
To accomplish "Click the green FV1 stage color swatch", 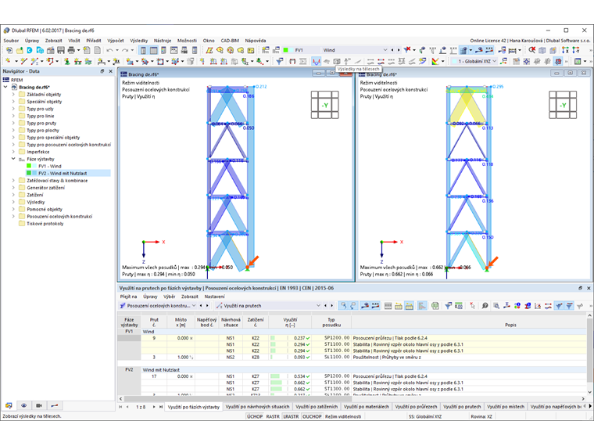I will [285, 50].
